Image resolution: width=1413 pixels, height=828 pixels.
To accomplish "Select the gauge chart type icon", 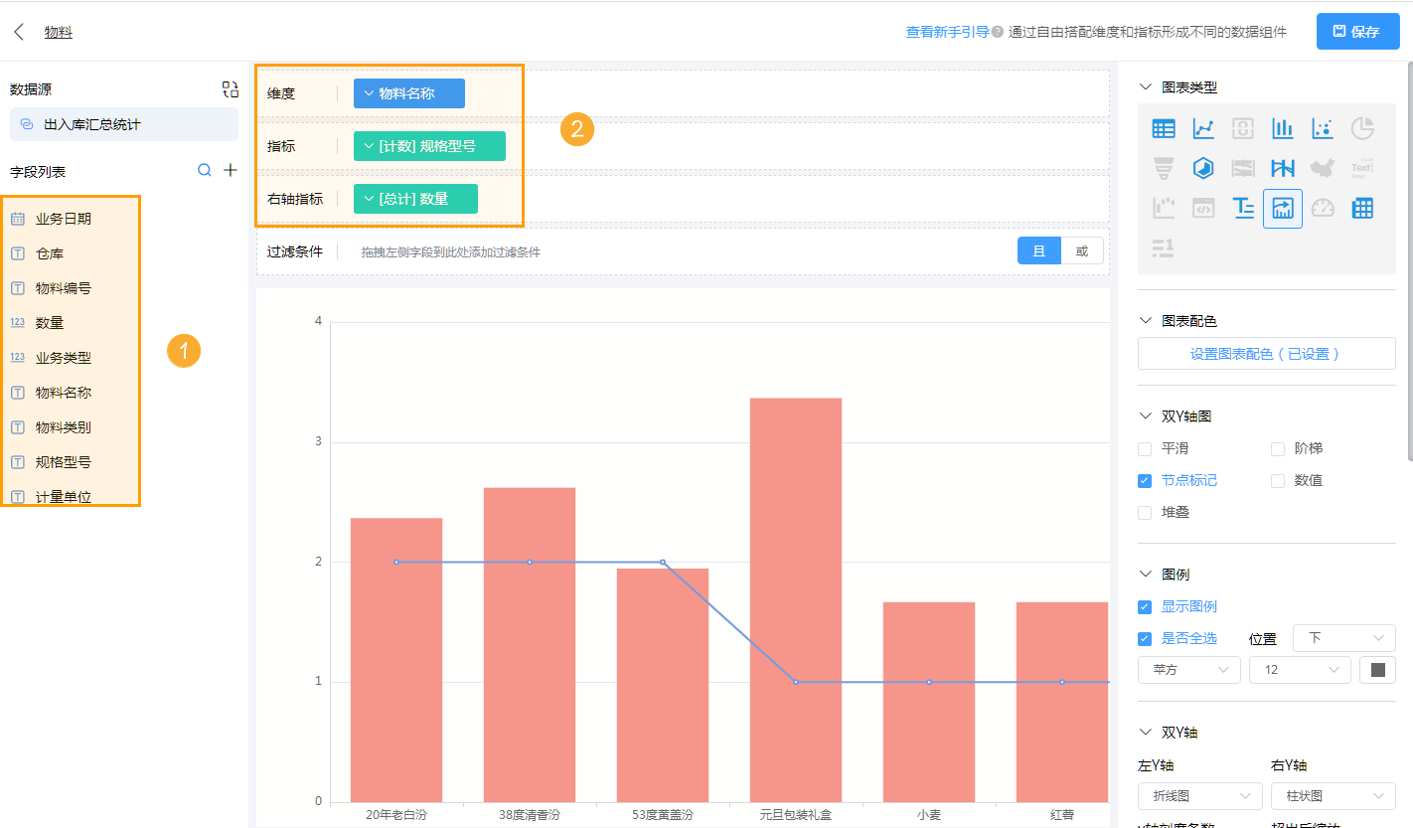I will (x=1323, y=207).
